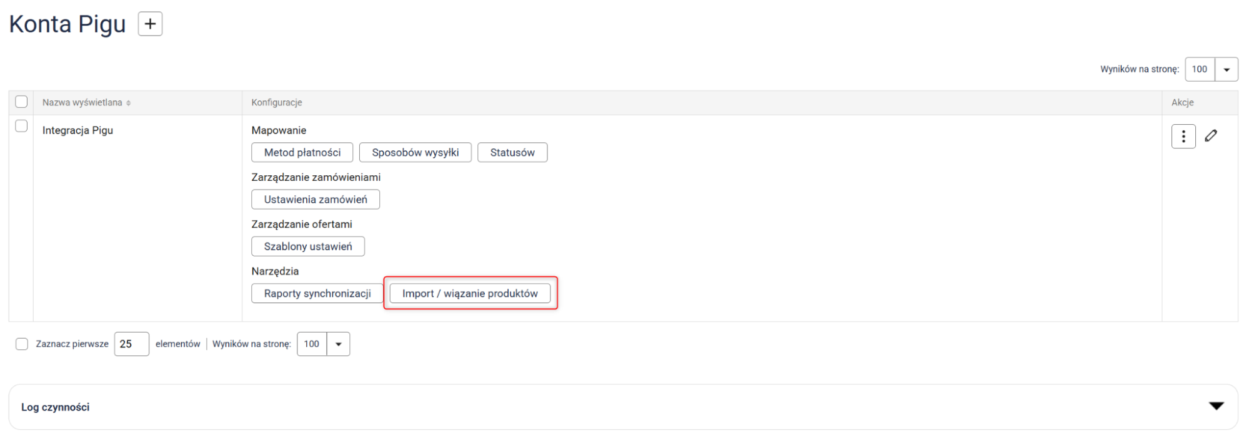Click the top results-per-page value field
This screenshot has height=441, width=1249.
1199,69
